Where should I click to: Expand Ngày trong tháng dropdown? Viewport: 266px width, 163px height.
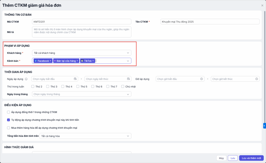[81, 94]
